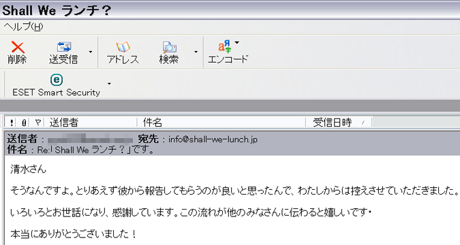460x245 pixels.
Task: Open the エンコード dropdown arrow
Action: pos(236,42)
